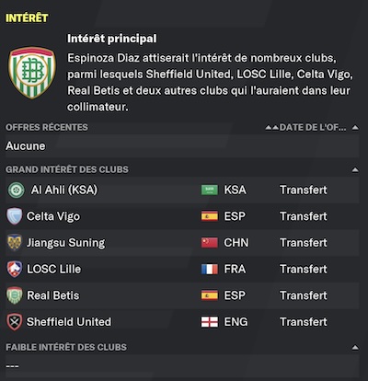This screenshot has width=368, height=381.
Task: Click the Intérêt section heading
Action: [27, 17]
